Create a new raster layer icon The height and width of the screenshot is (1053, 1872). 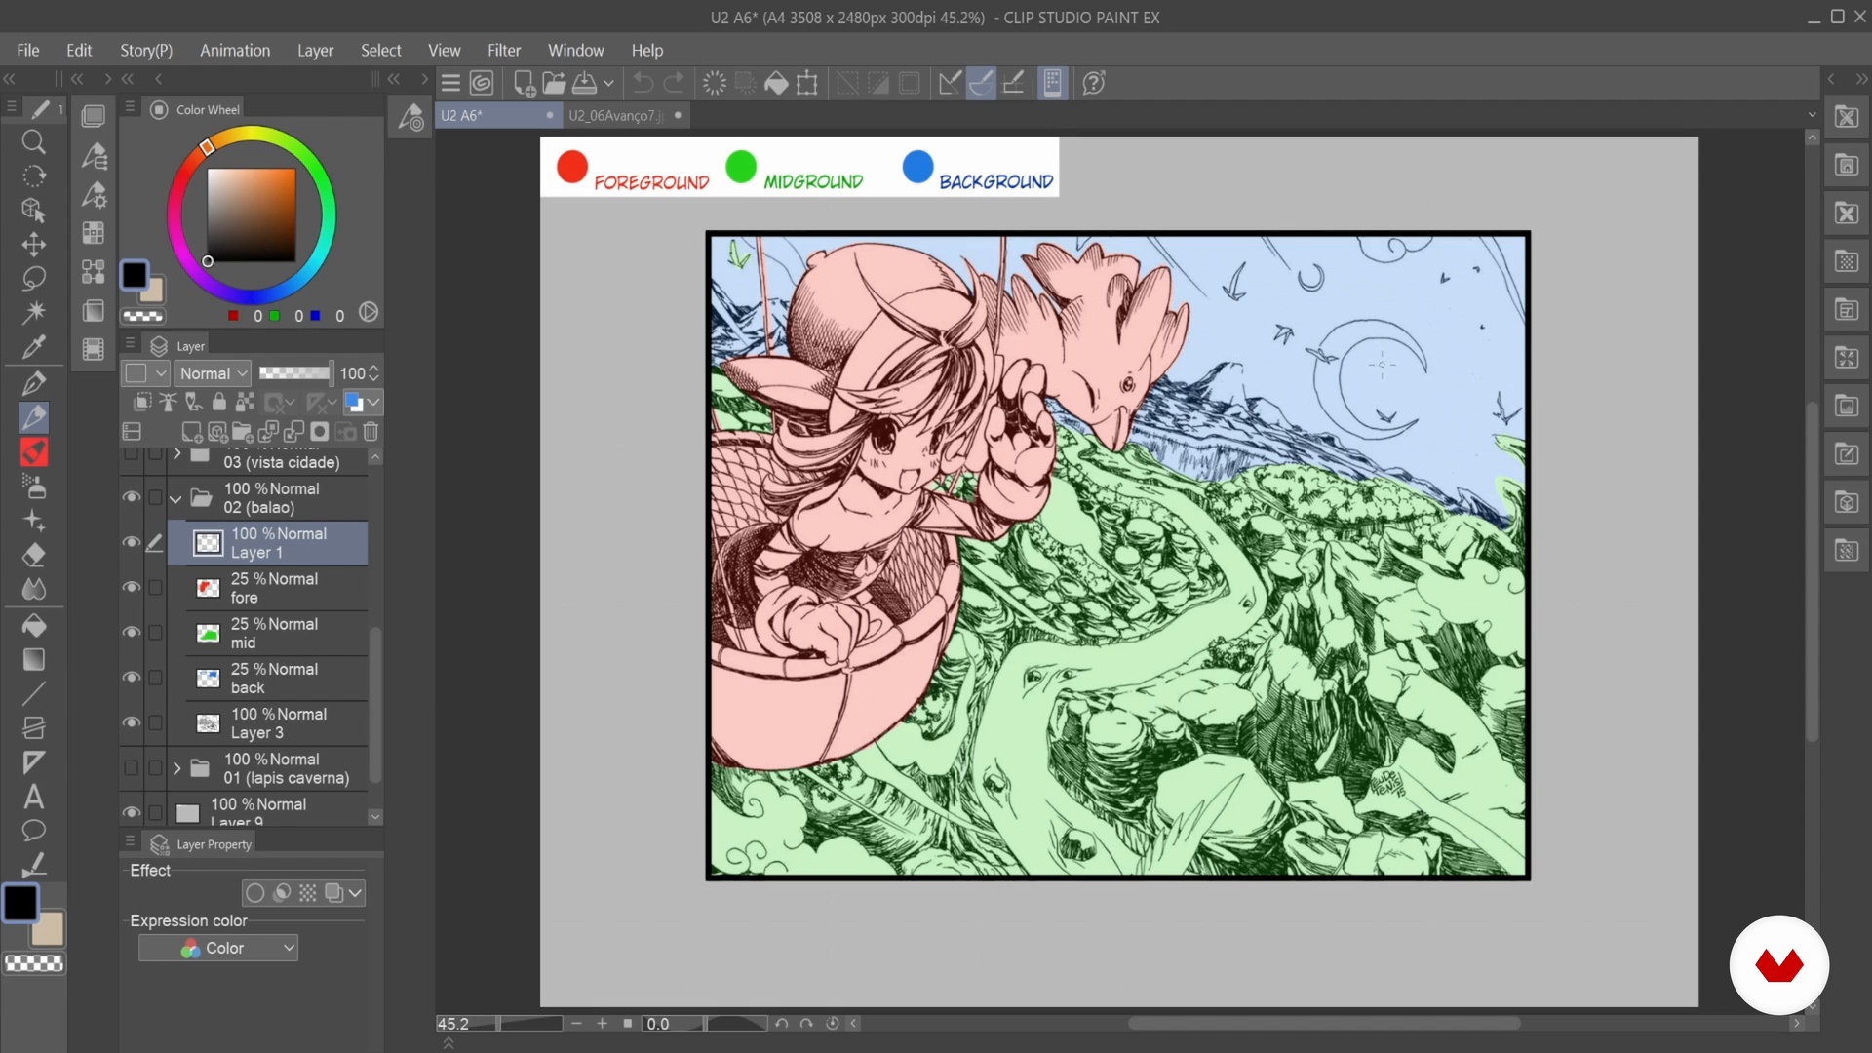point(192,432)
